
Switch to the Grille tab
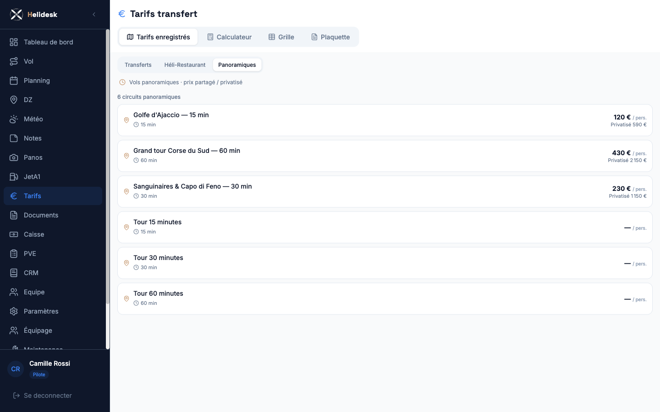[x=281, y=37]
